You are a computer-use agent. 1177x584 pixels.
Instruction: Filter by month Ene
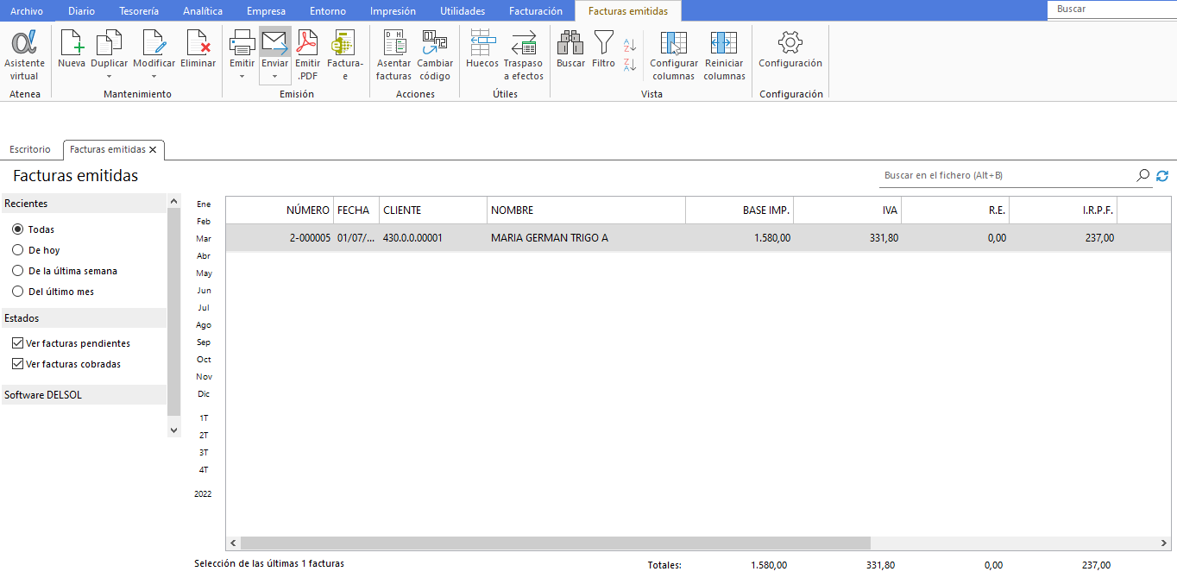point(204,204)
